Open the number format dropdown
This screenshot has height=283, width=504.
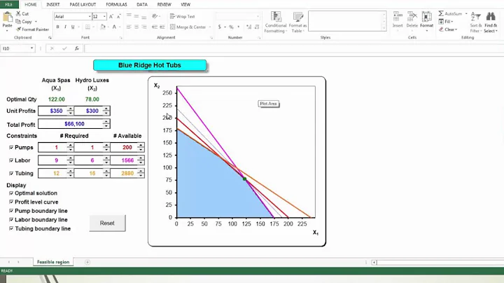coord(258,16)
